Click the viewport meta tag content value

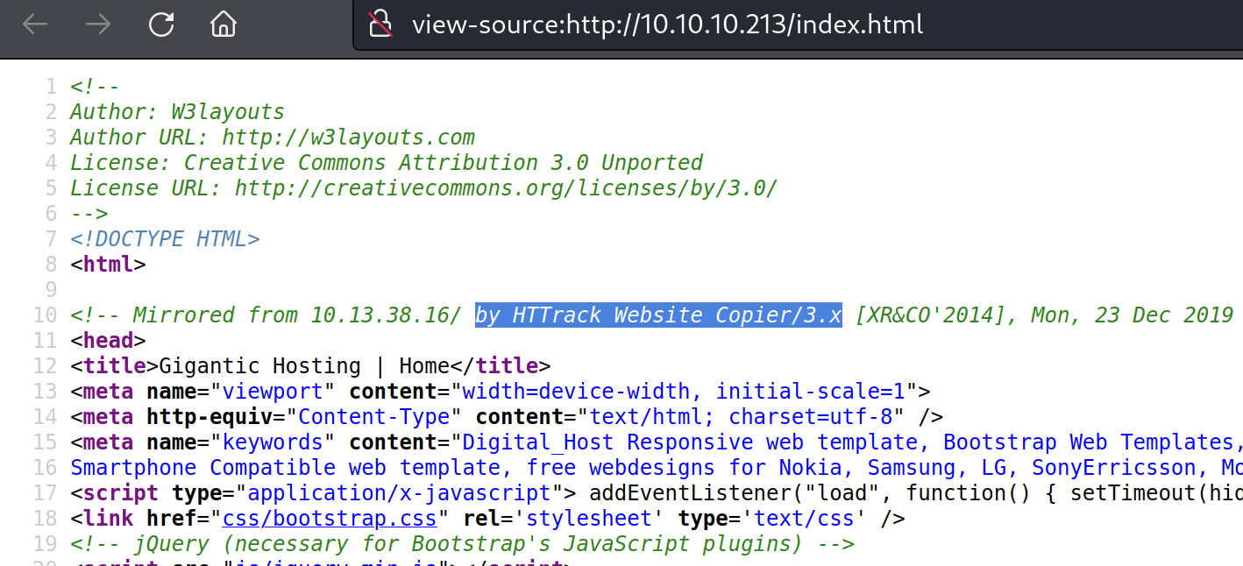click(684, 392)
